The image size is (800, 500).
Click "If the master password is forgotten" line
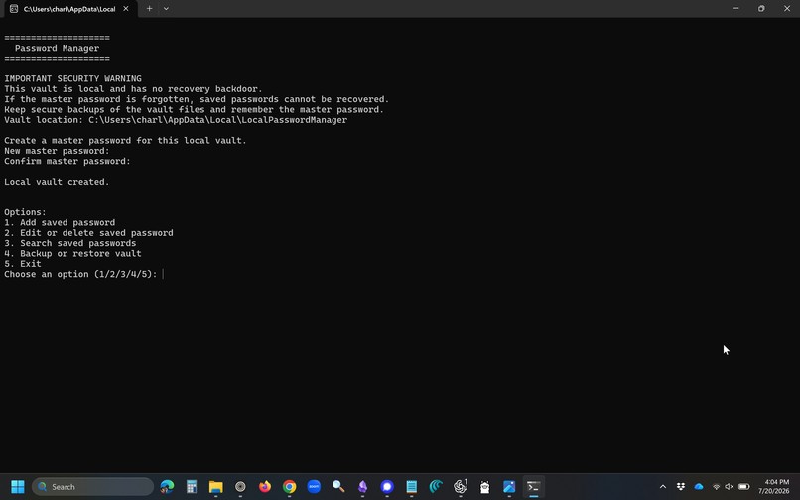click(x=197, y=99)
